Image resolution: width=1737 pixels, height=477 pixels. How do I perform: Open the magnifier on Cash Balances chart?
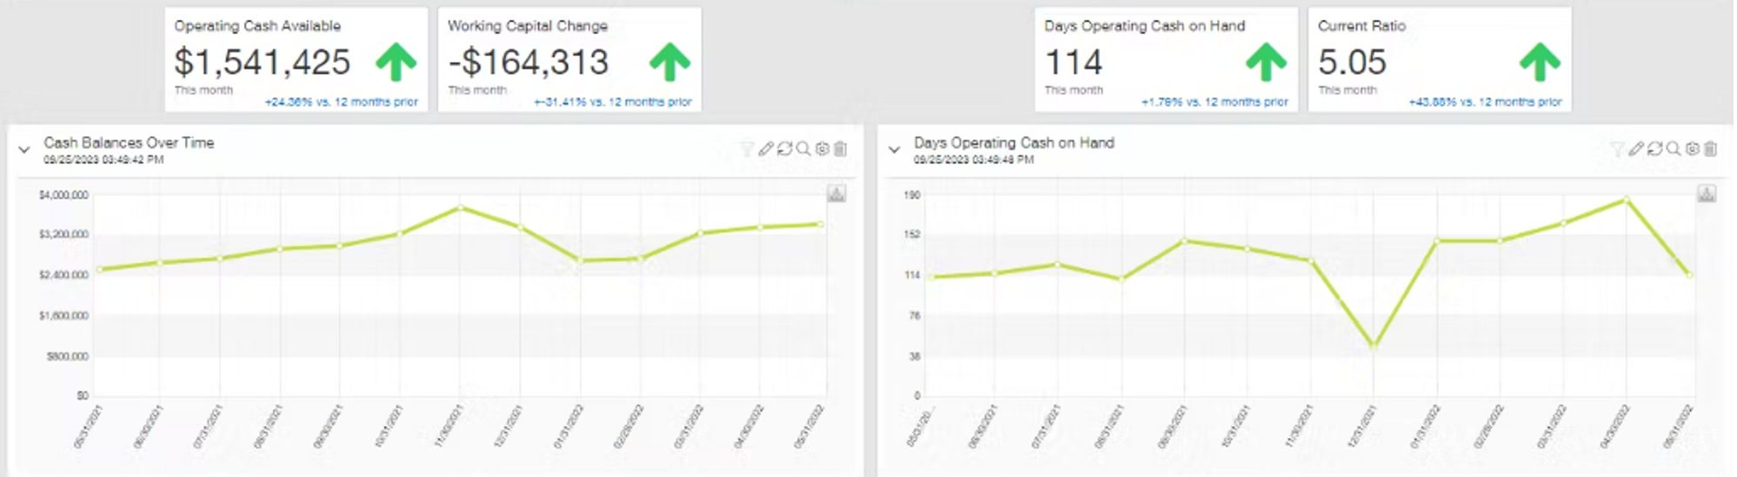(803, 149)
